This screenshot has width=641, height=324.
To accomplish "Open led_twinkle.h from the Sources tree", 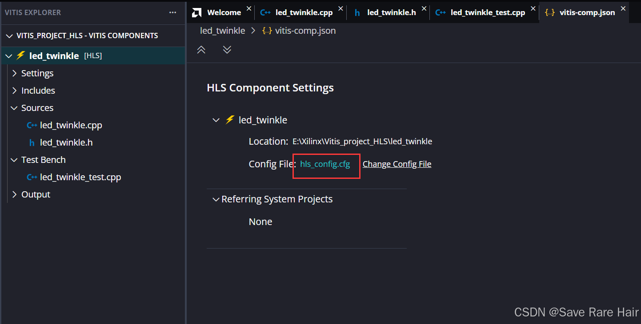I will (x=66, y=142).
